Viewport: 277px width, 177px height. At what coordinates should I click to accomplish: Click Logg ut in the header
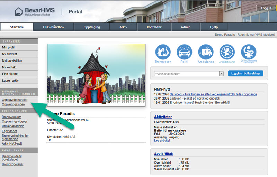[x=266, y=8]
